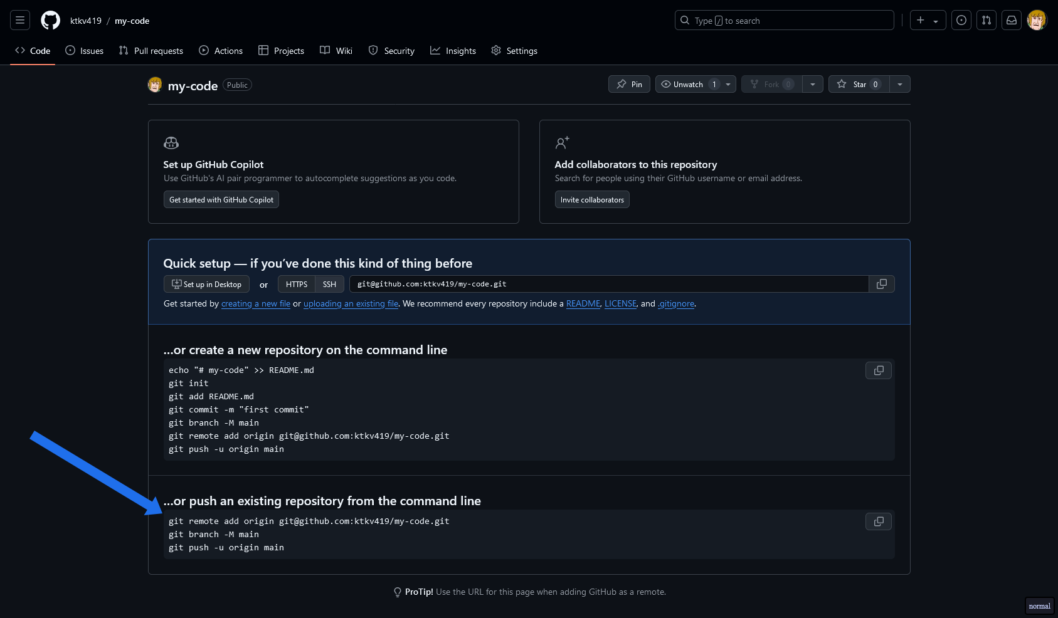Click the Copilot icon in setup card

tap(171, 143)
